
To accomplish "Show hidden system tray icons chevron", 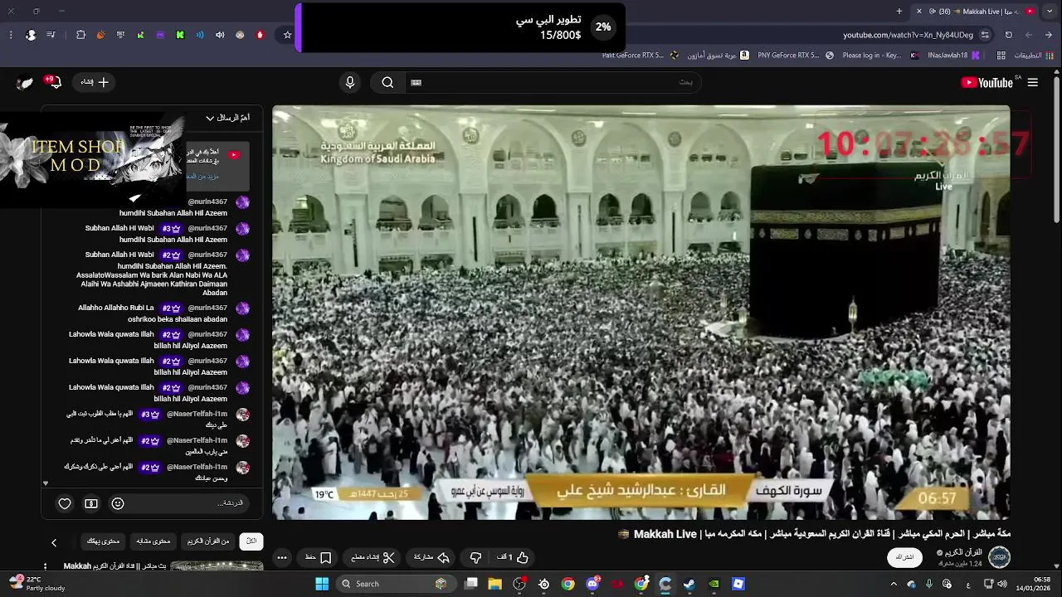I will point(894,584).
